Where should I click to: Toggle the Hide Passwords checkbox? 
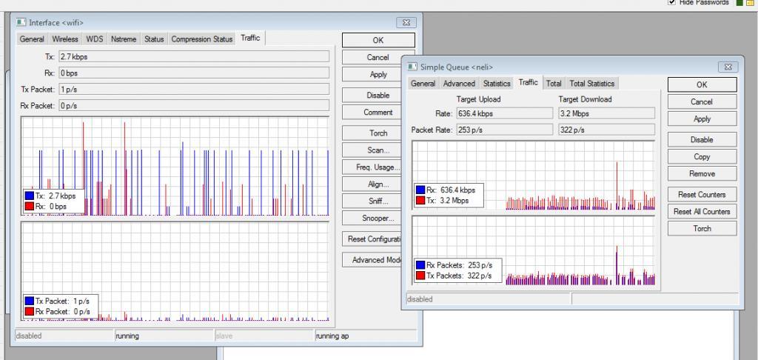tap(671, 3)
